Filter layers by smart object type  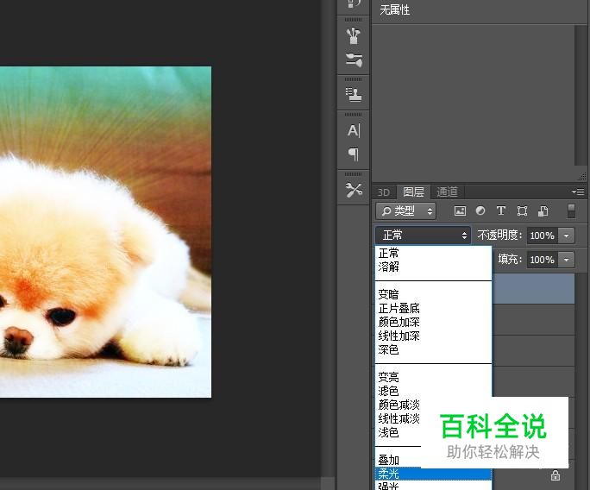coord(543,211)
